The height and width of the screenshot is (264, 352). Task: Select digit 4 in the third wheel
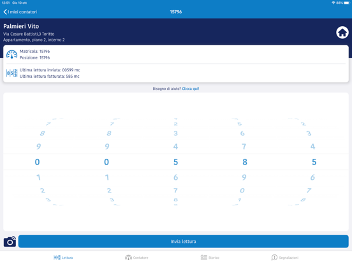click(175, 147)
